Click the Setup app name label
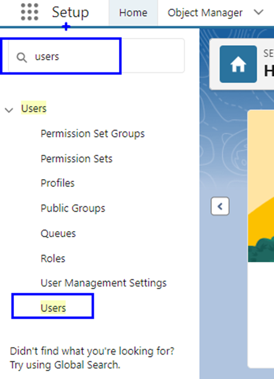Viewport: 274px width, 379px height. (70, 12)
